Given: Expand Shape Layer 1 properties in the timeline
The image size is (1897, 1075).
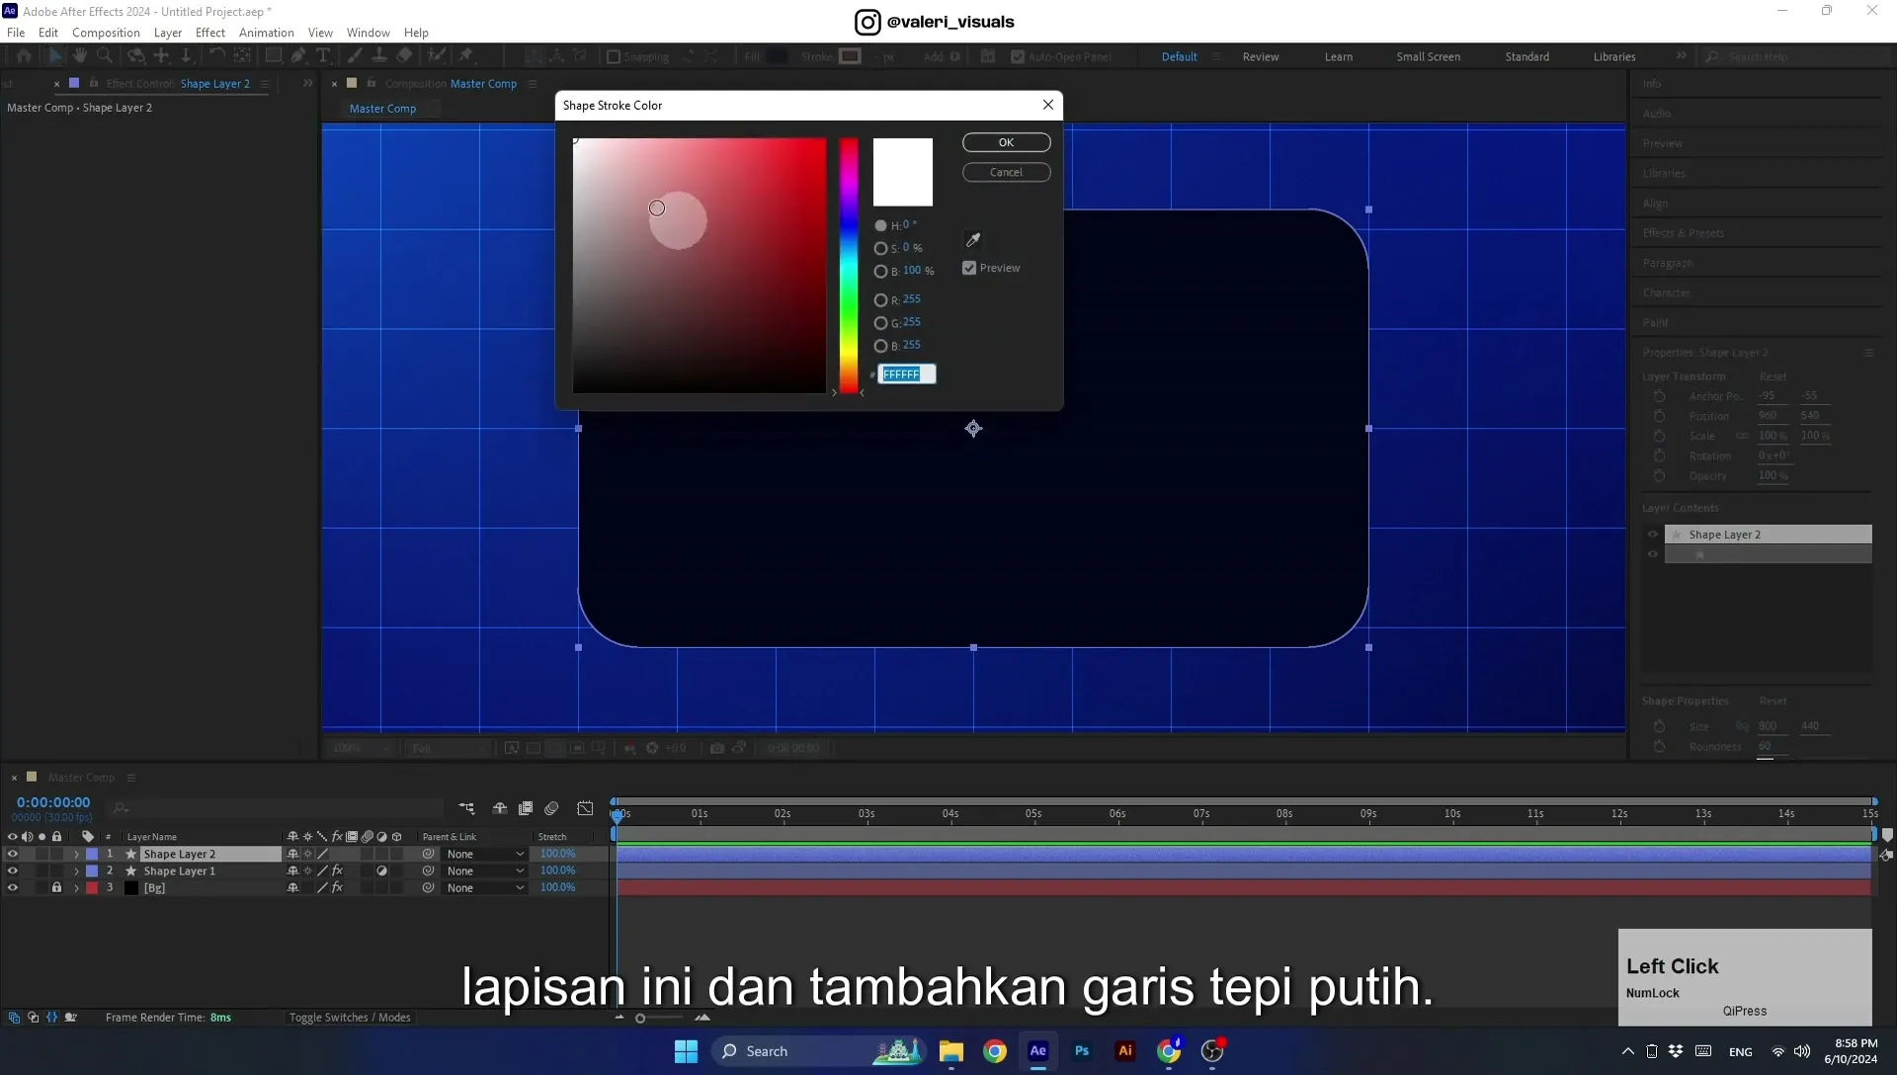Looking at the screenshot, I should click(76, 871).
